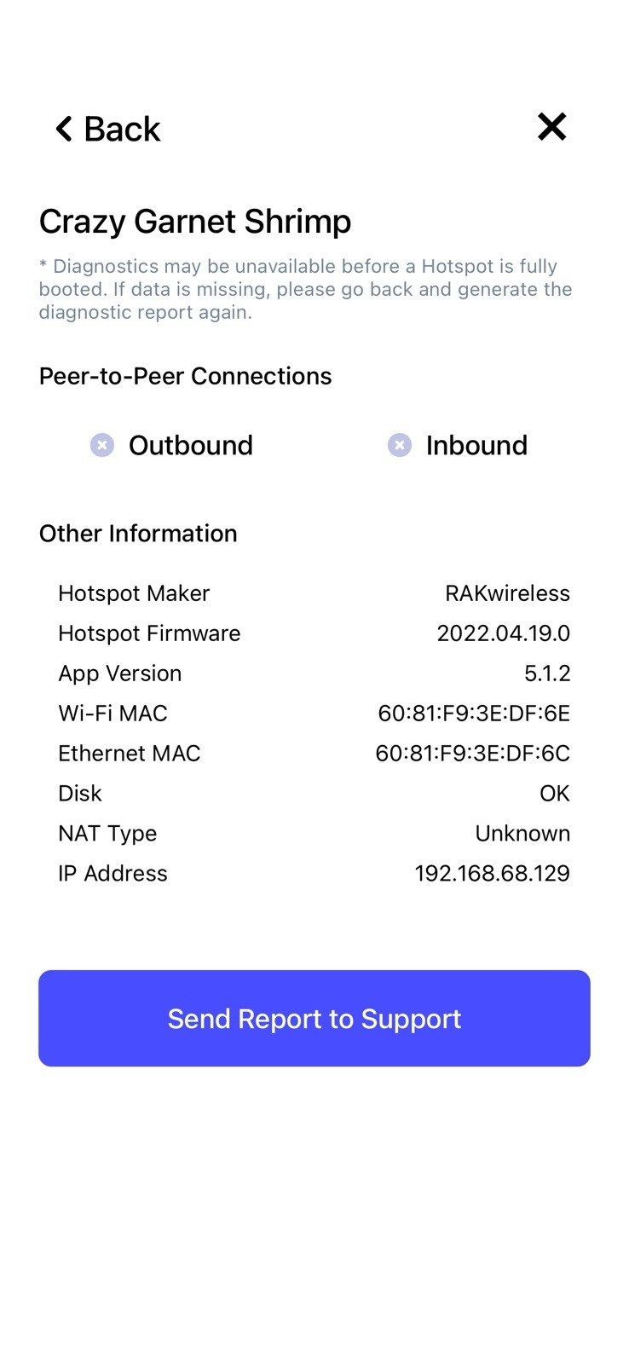Select the RAKwireless Hotspot Maker value
The height and width of the screenshot is (1364, 629).
[508, 592]
